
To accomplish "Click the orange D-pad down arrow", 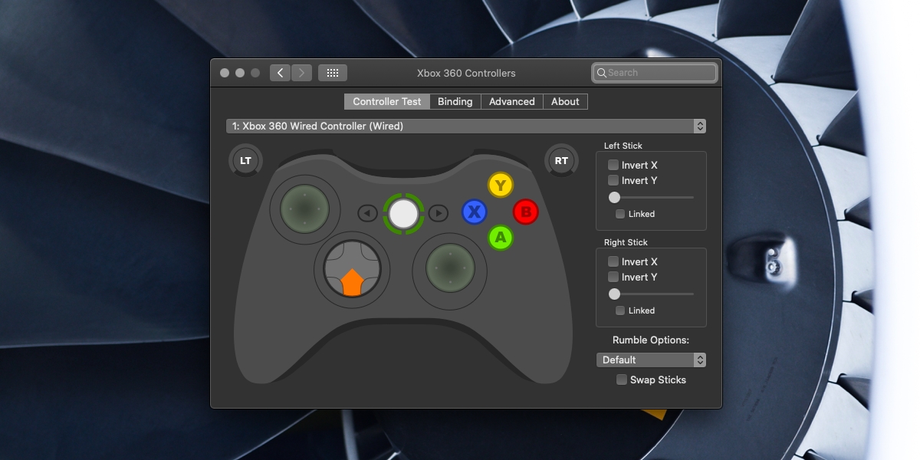I will (352, 283).
